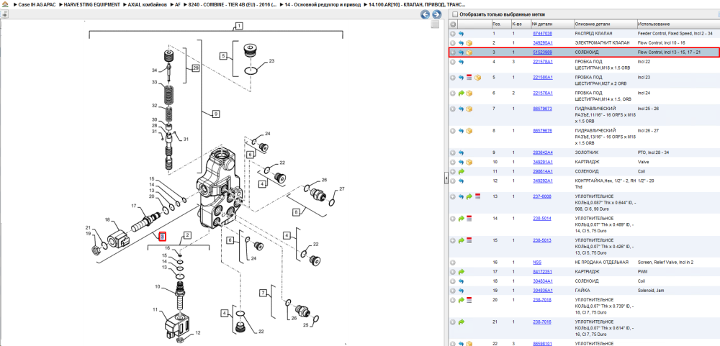Open Case IH AG APAC breadcrumb
Screen dimensions: 720x346
pos(35,4)
